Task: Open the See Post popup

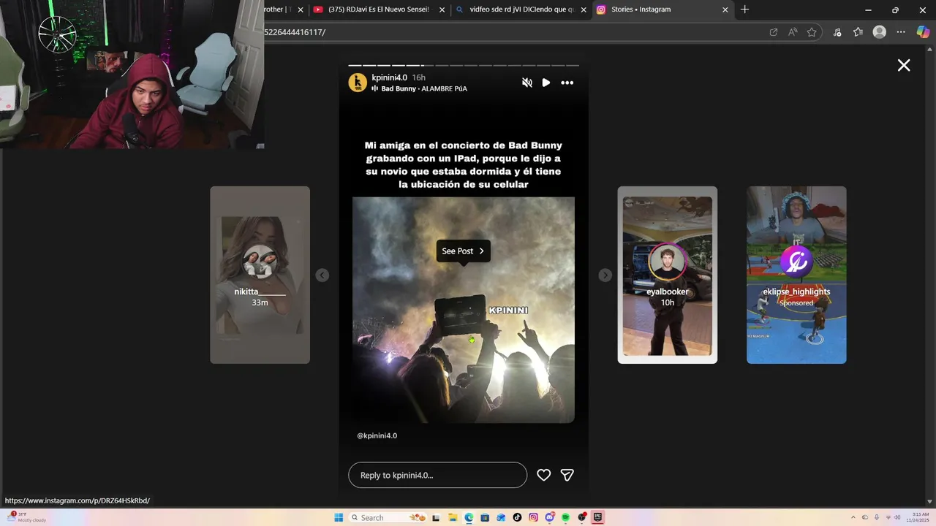Action: (463, 251)
